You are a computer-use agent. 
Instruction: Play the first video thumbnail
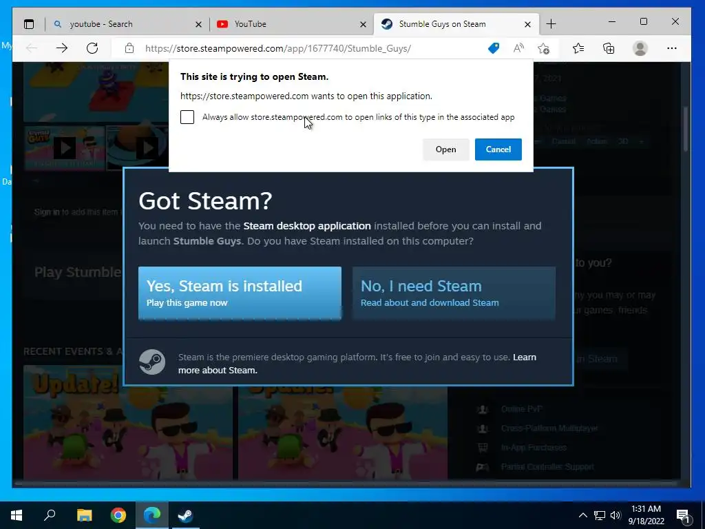click(65, 147)
